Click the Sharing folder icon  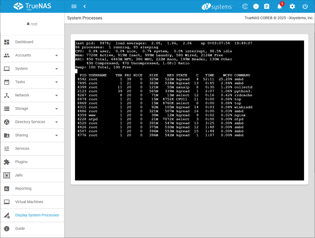pos(7,135)
